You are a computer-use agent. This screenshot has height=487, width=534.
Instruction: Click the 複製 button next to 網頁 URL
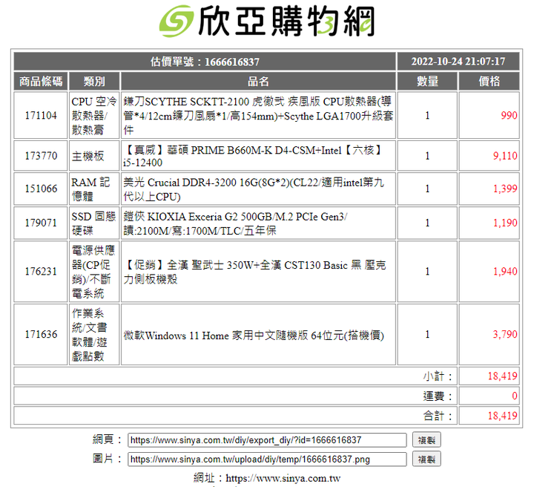tap(426, 440)
